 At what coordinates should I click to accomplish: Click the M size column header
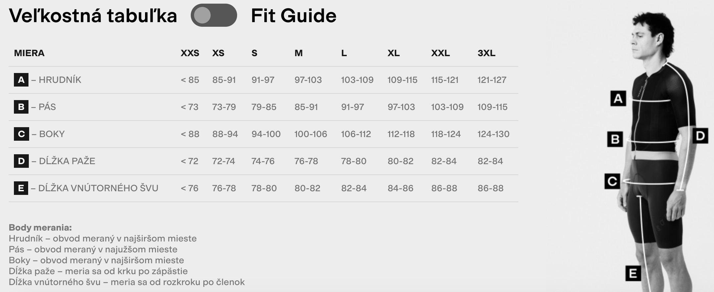pos(299,53)
